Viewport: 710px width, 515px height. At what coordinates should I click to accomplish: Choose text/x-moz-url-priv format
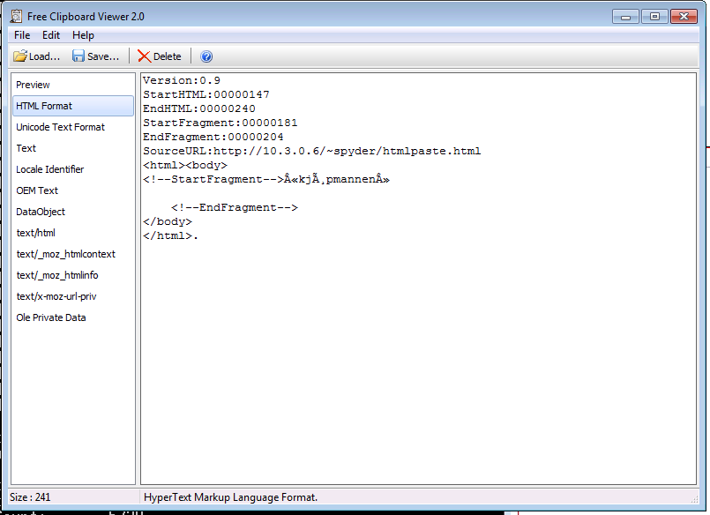click(x=56, y=296)
